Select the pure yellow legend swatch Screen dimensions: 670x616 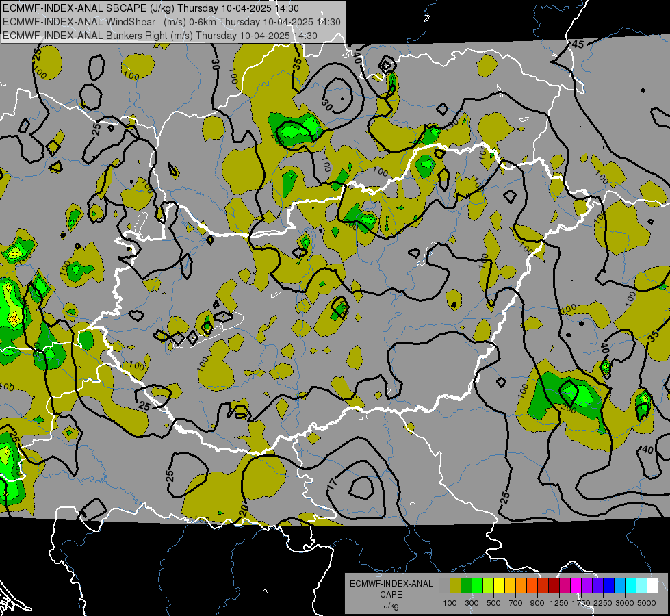(x=499, y=586)
